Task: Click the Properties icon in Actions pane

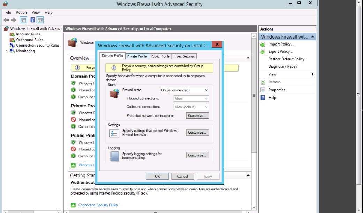Action: 263,90
